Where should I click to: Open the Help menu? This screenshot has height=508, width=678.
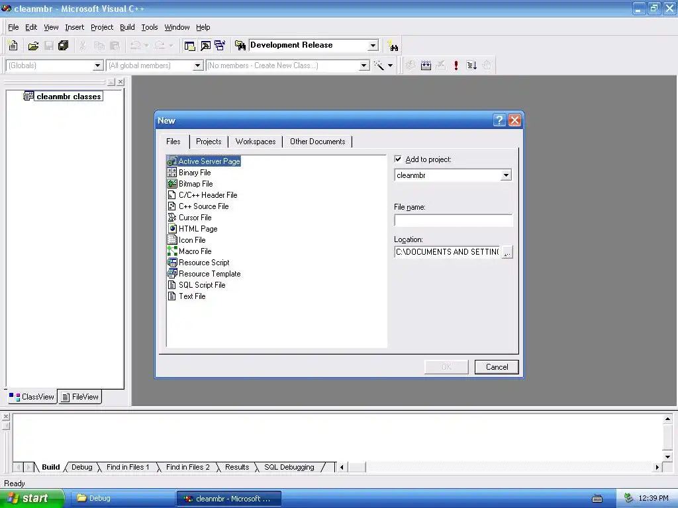click(x=203, y=27)
